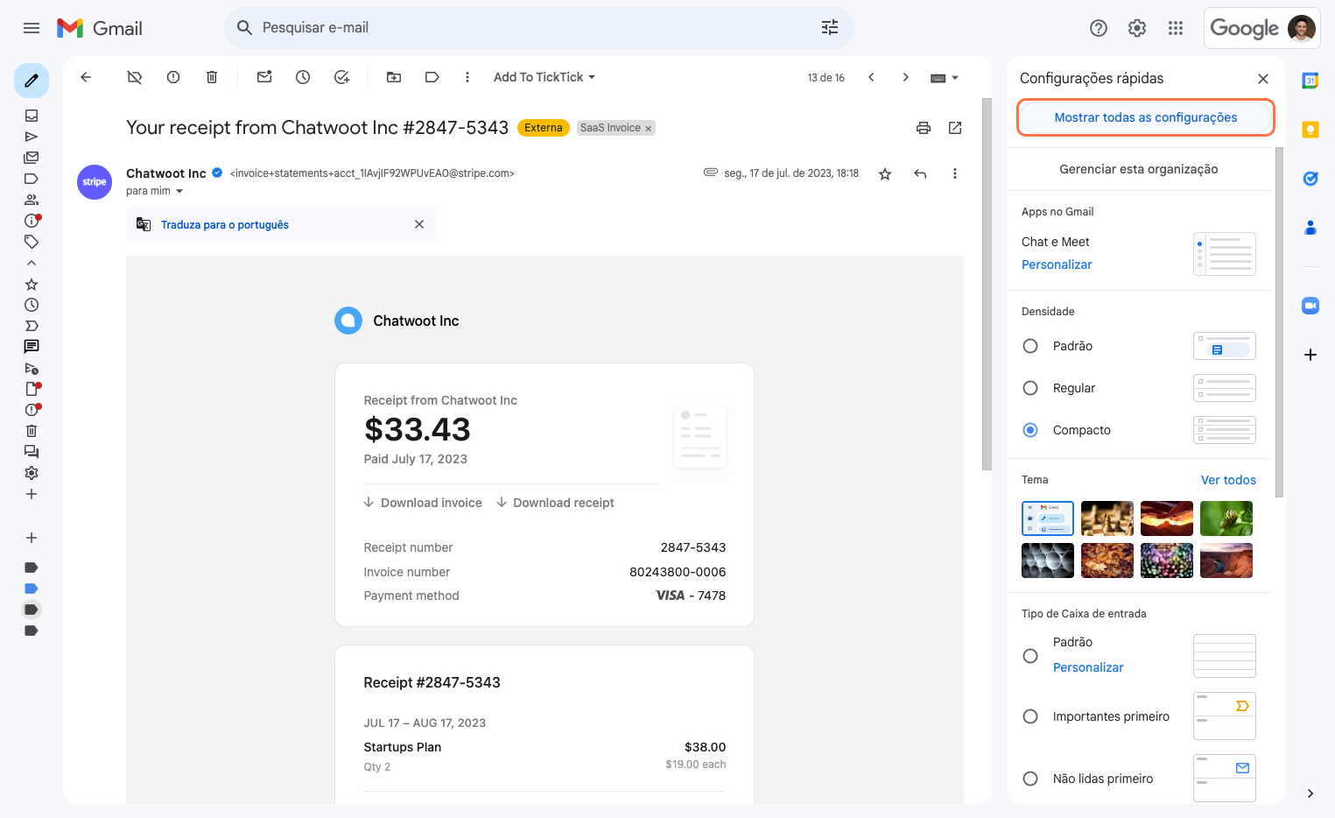Click Gerenciar esta organização

tap(1139, 169)
